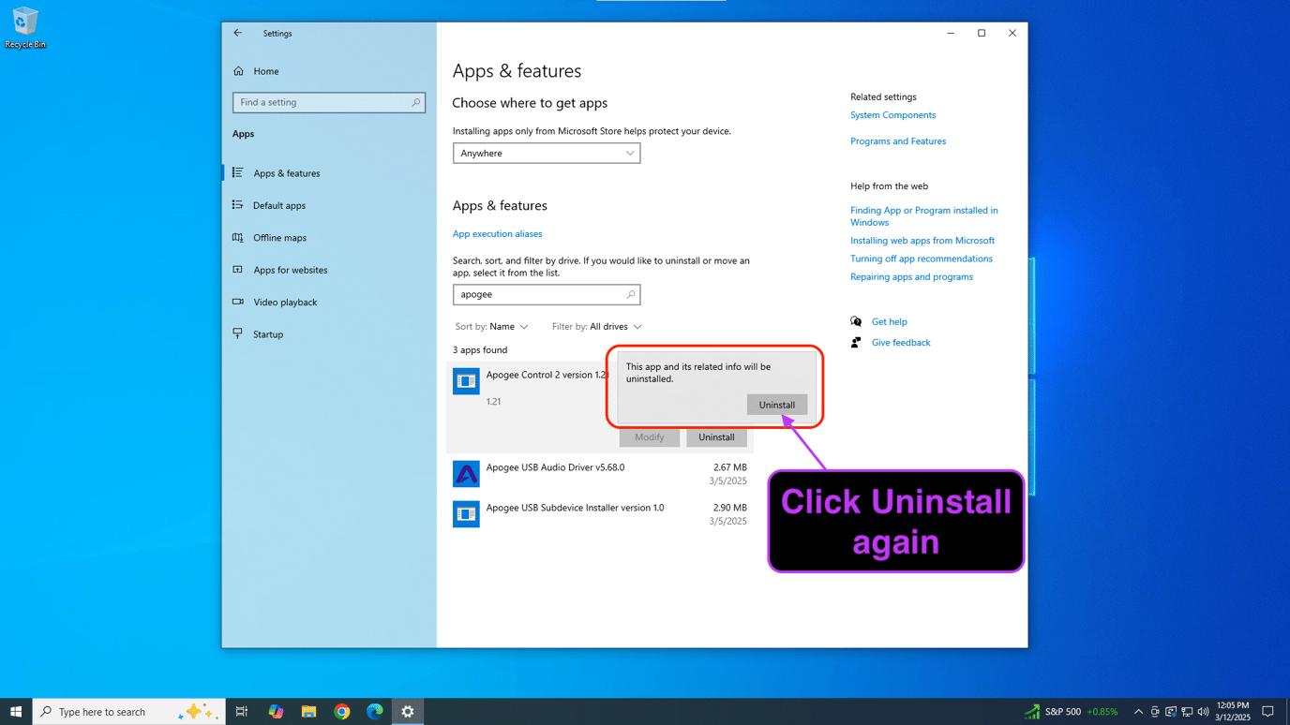Image resolution: width=1290 pixels, height=725 pixels.
Task: Expand the Sort by Name dropdown
Action: 491,326
